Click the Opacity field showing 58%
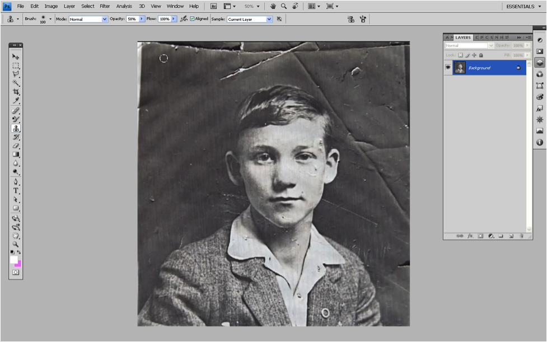547x342 pixels. click(132, 19)
